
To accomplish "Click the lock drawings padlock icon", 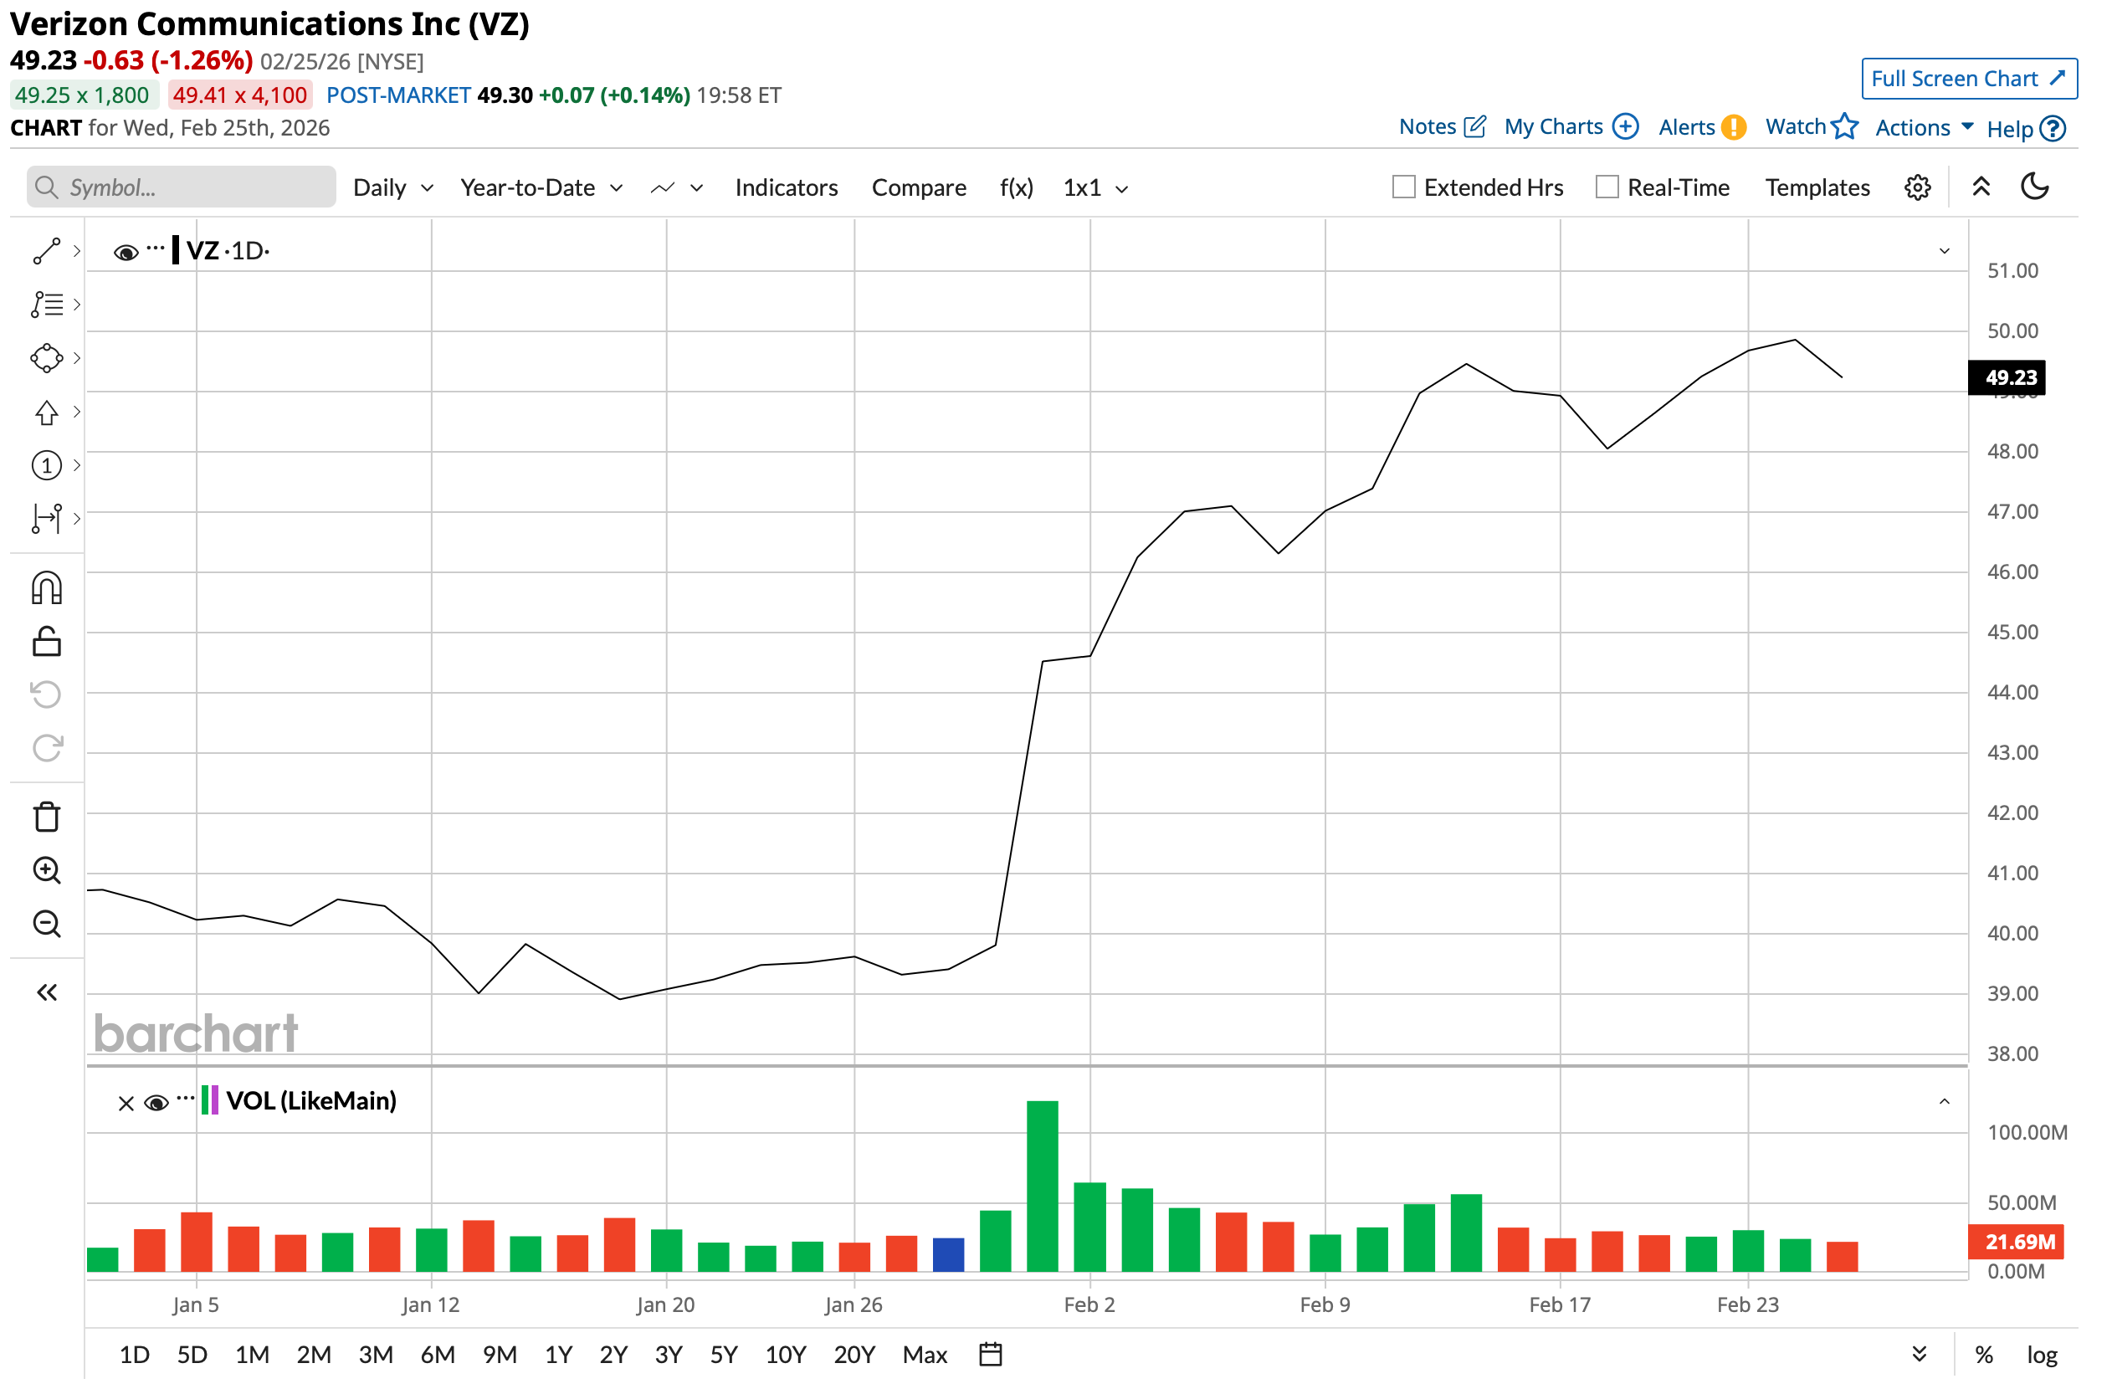I will [46, 643].
